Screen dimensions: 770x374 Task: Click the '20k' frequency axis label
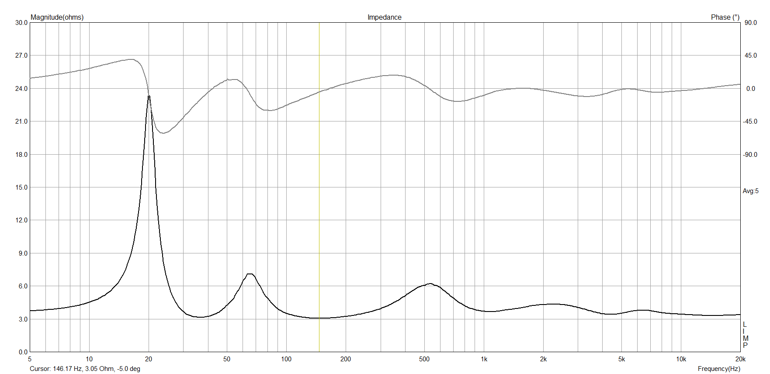click(x=740, y=359)
